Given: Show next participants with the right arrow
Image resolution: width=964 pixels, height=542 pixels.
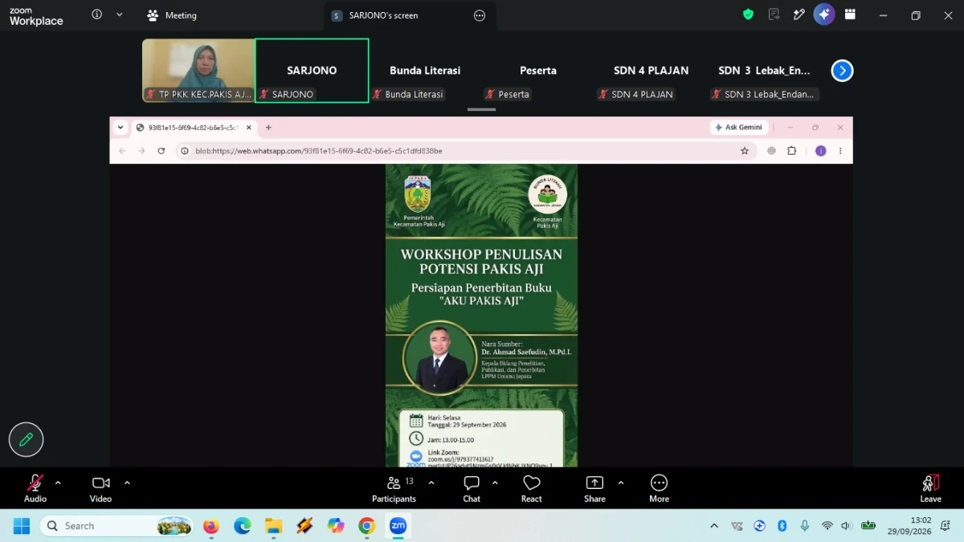Looking at the screenshot, I should coord(842,71).
